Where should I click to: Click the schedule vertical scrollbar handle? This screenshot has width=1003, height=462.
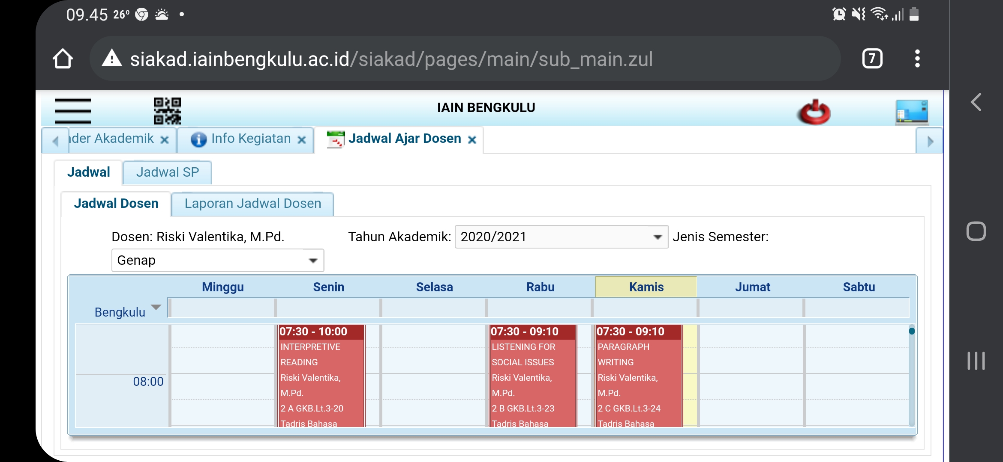[912, 331]
